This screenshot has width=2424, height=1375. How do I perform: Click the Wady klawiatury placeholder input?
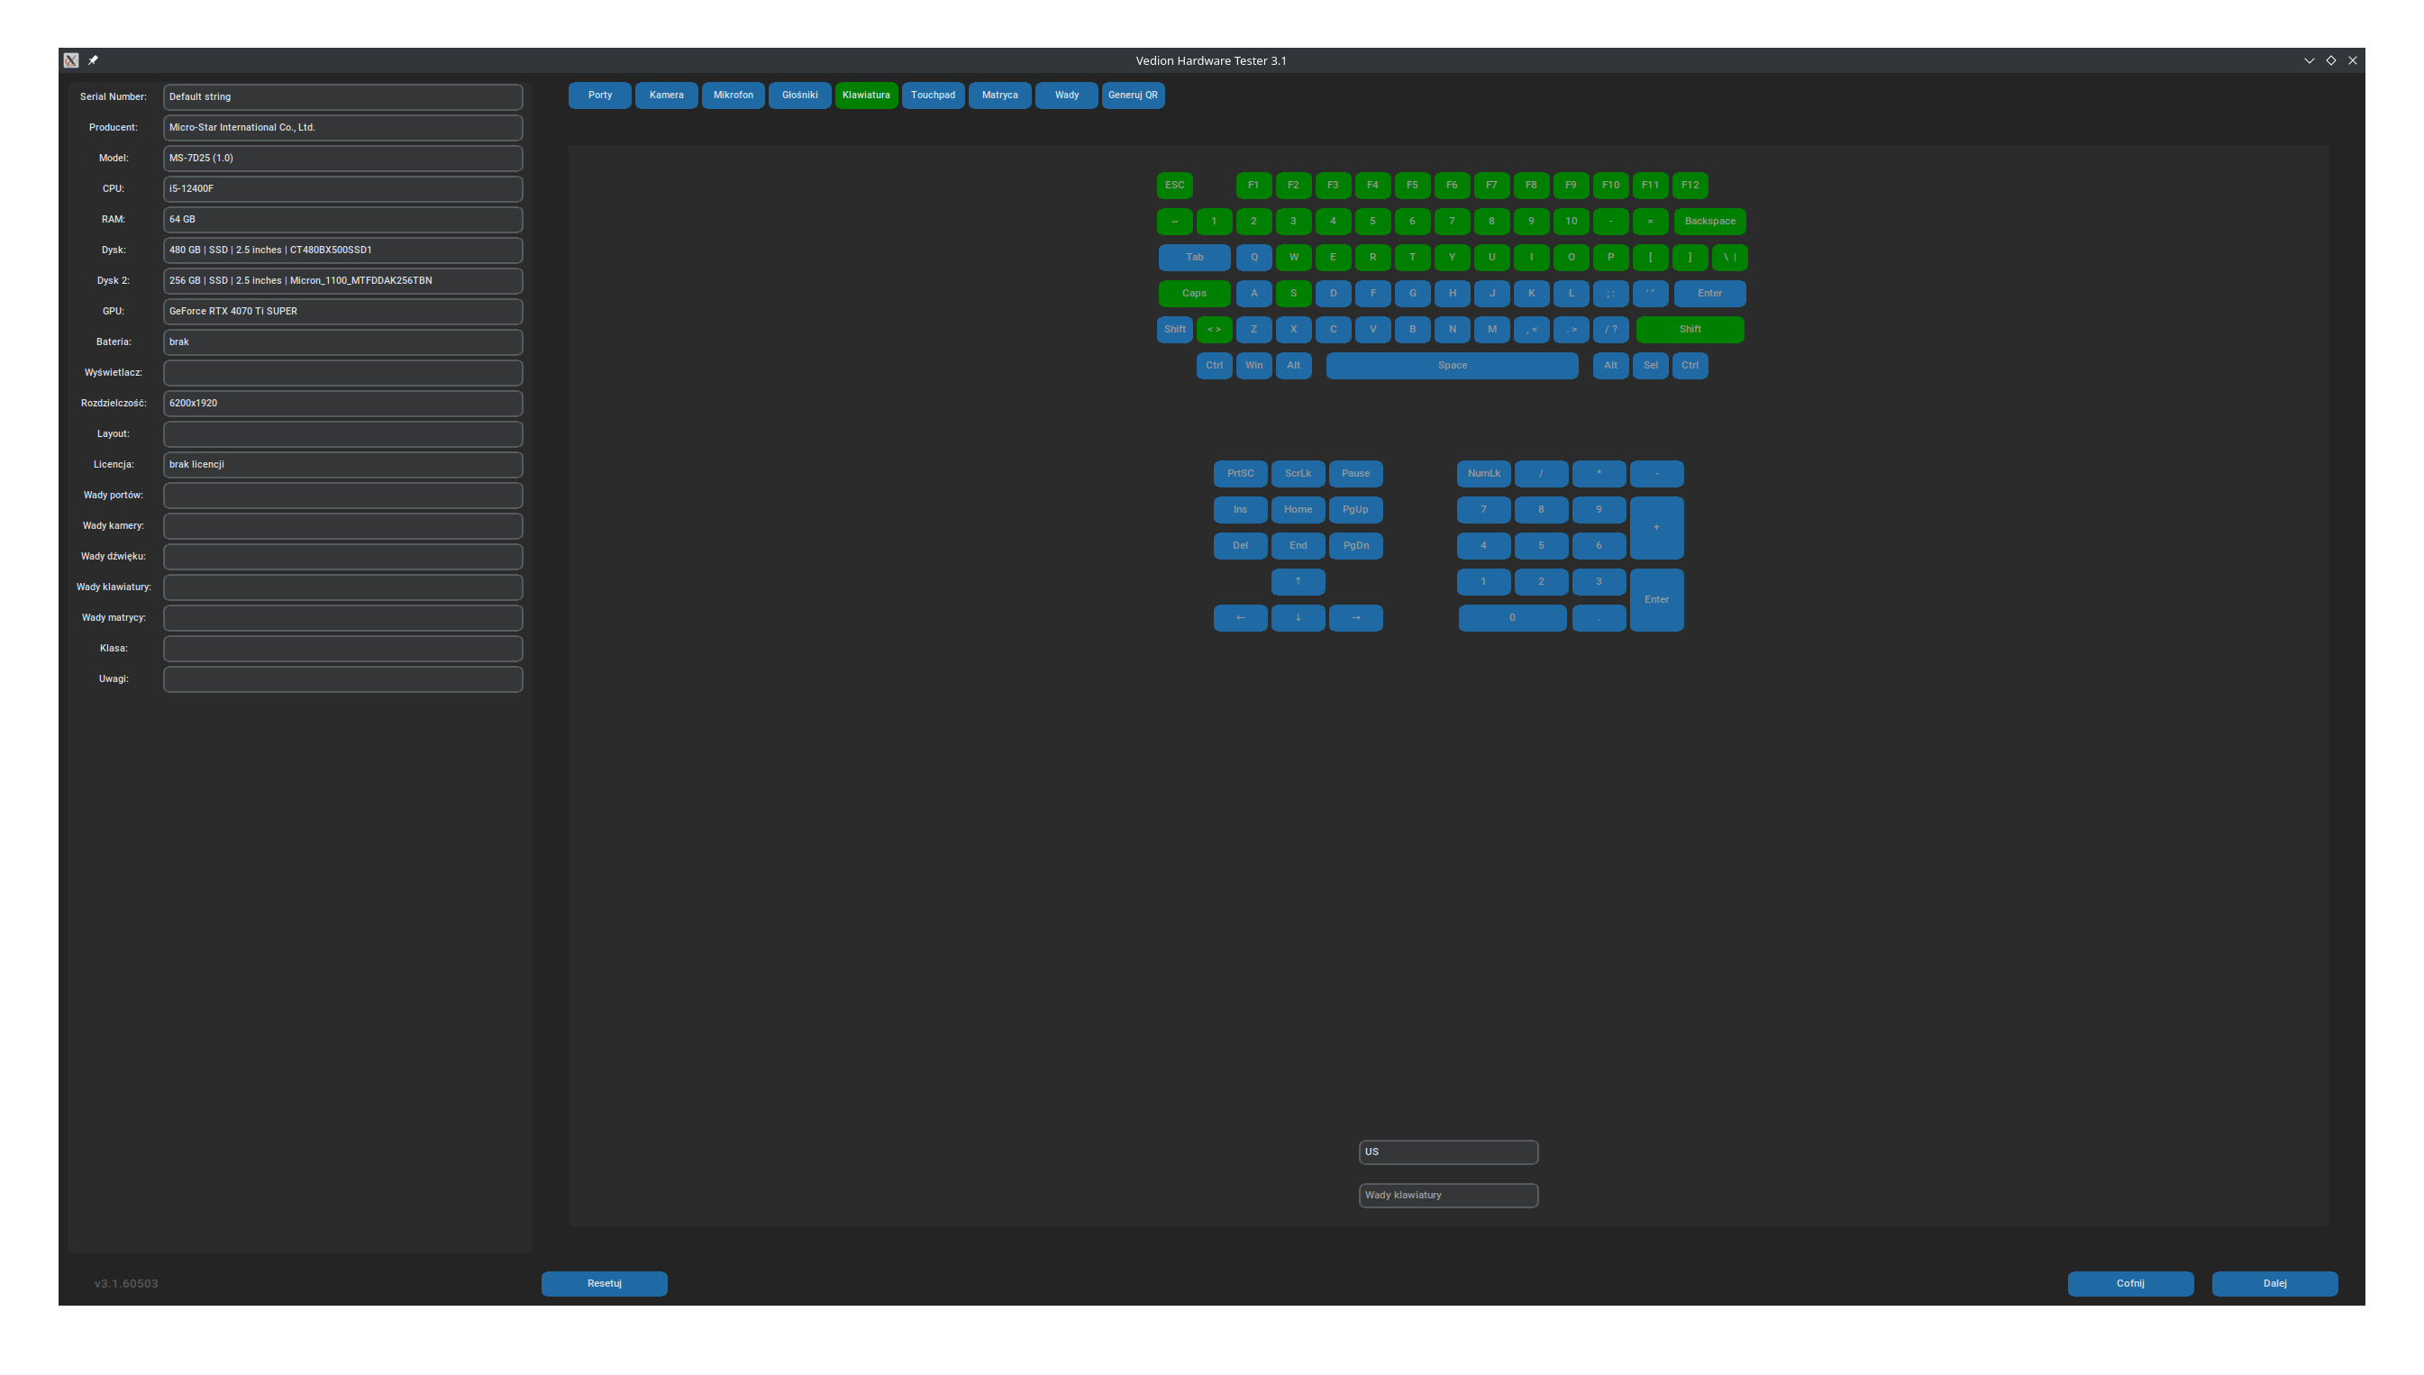click(1449, 1196)
